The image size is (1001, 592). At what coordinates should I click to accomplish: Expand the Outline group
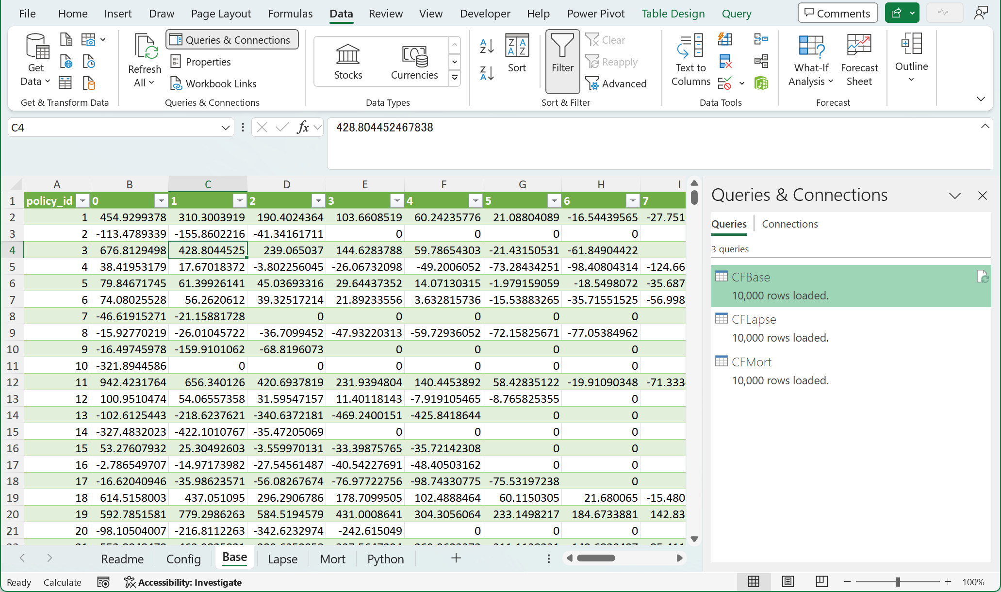pos(911,58)
